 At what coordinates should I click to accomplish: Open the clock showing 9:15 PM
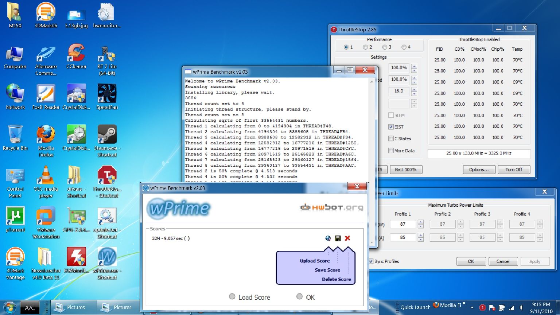click(541, 307)
